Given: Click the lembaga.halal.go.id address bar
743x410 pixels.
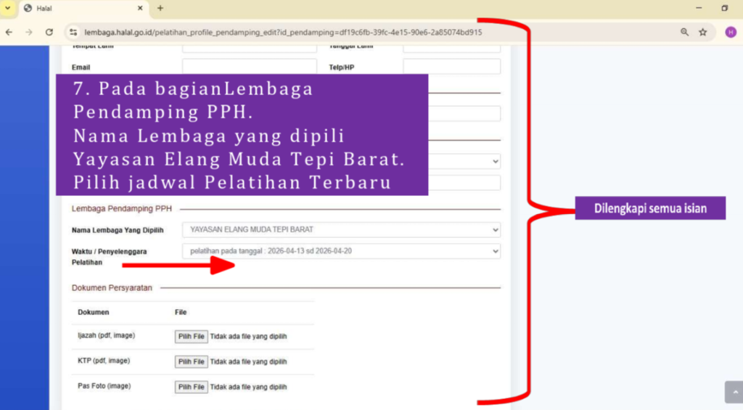Looking at the screenshot, I should click(283, 32).
